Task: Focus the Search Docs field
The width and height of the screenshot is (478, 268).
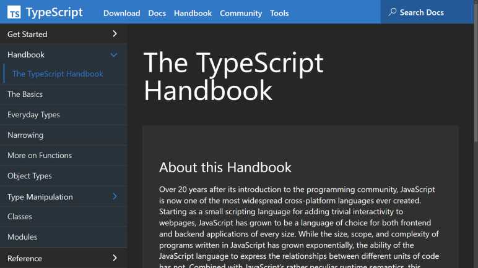Action: [x=427, y=12]
